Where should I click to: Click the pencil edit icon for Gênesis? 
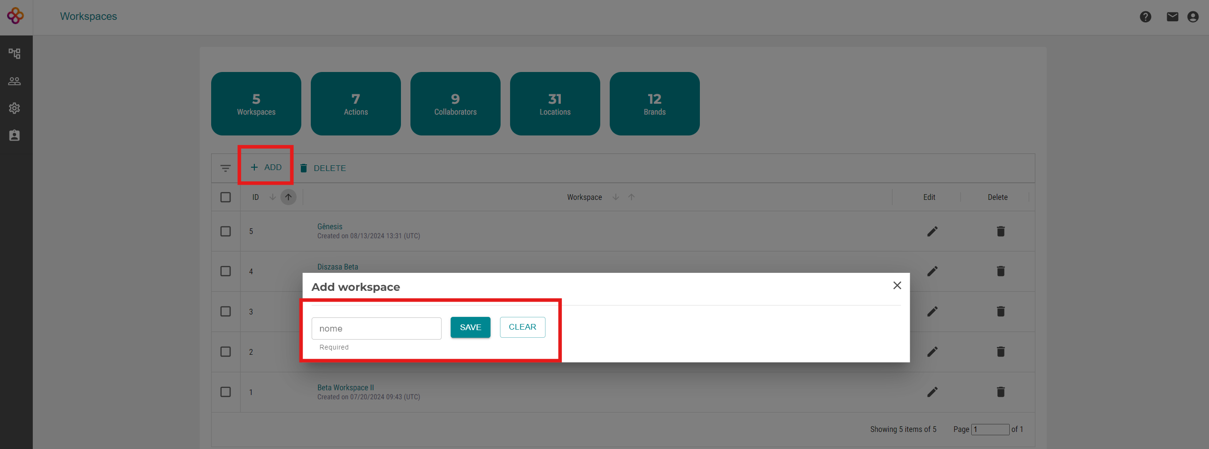932,232
